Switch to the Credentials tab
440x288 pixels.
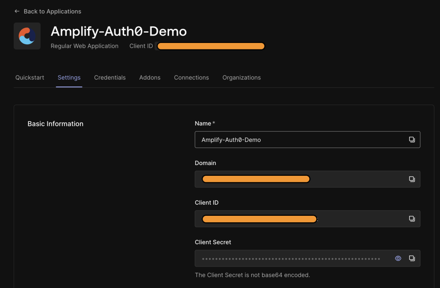click(110, 77)
